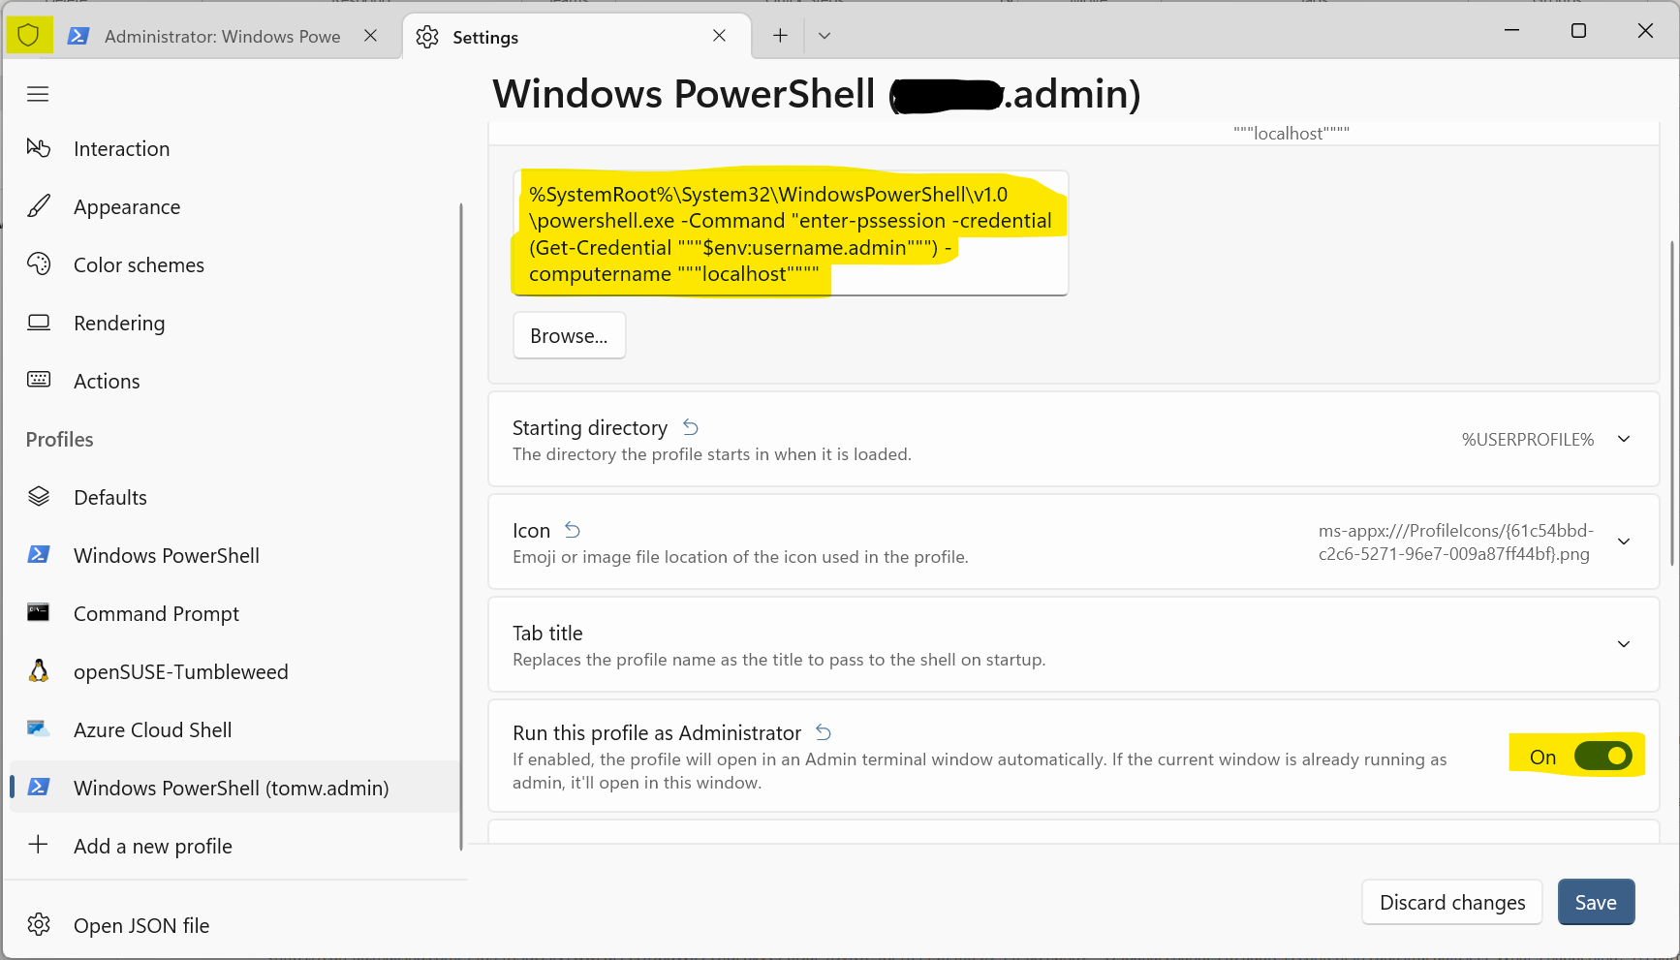Disable Run this profile as Administrator

[1603, 757]
